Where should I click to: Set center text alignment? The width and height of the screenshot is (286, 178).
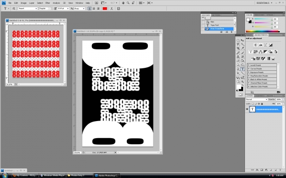click(94, 9)
